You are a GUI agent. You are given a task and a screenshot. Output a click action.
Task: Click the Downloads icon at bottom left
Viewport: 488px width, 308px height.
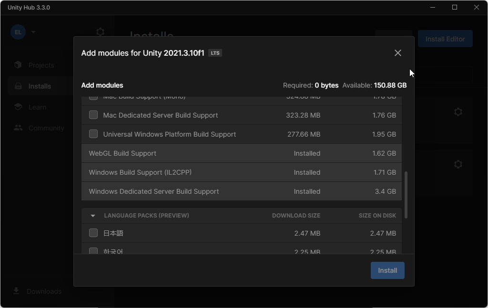16,291
